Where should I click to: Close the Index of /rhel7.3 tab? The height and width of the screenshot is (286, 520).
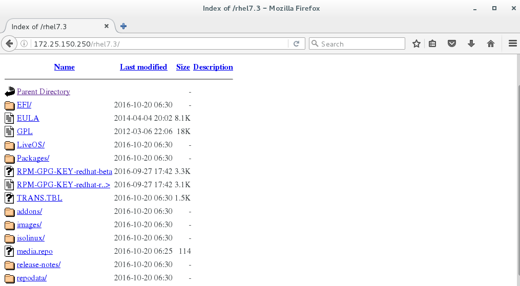[107, 26]
